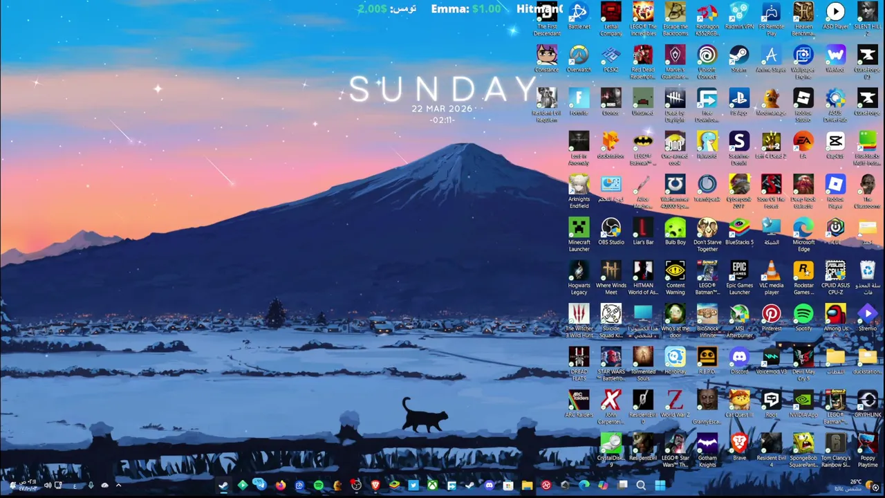Open the Gotham Knights icon
This screenshot has height=498, width=885.
click(707, 450)
